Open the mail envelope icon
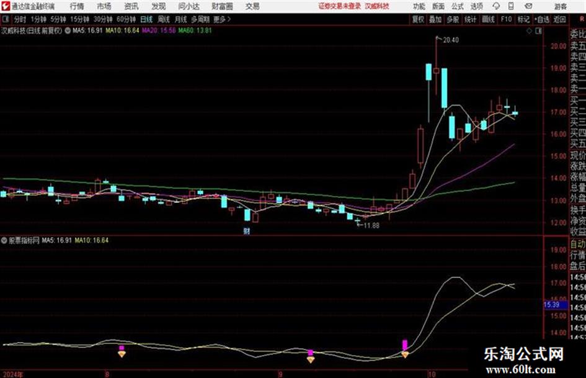 point(528,6)
